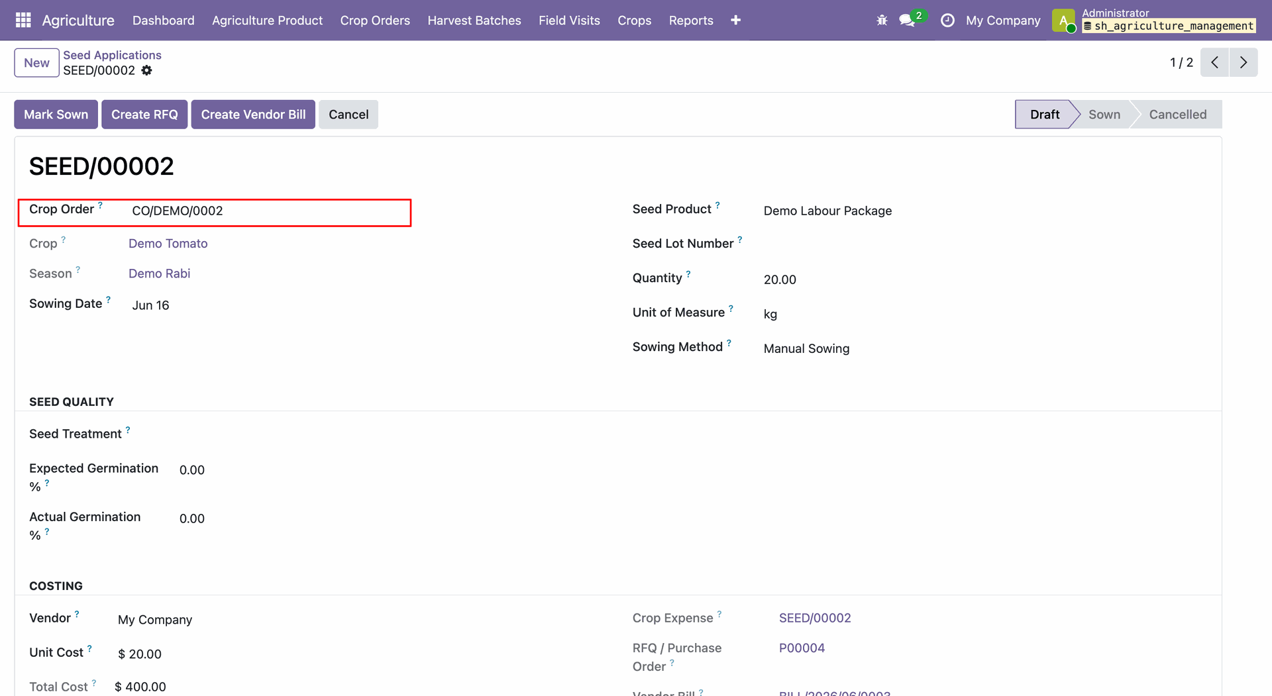Open the apps grid home menu
Image resolution: width=1272 pixels, height=696 pixels.
pyautogui.click(x=23, y=21)
